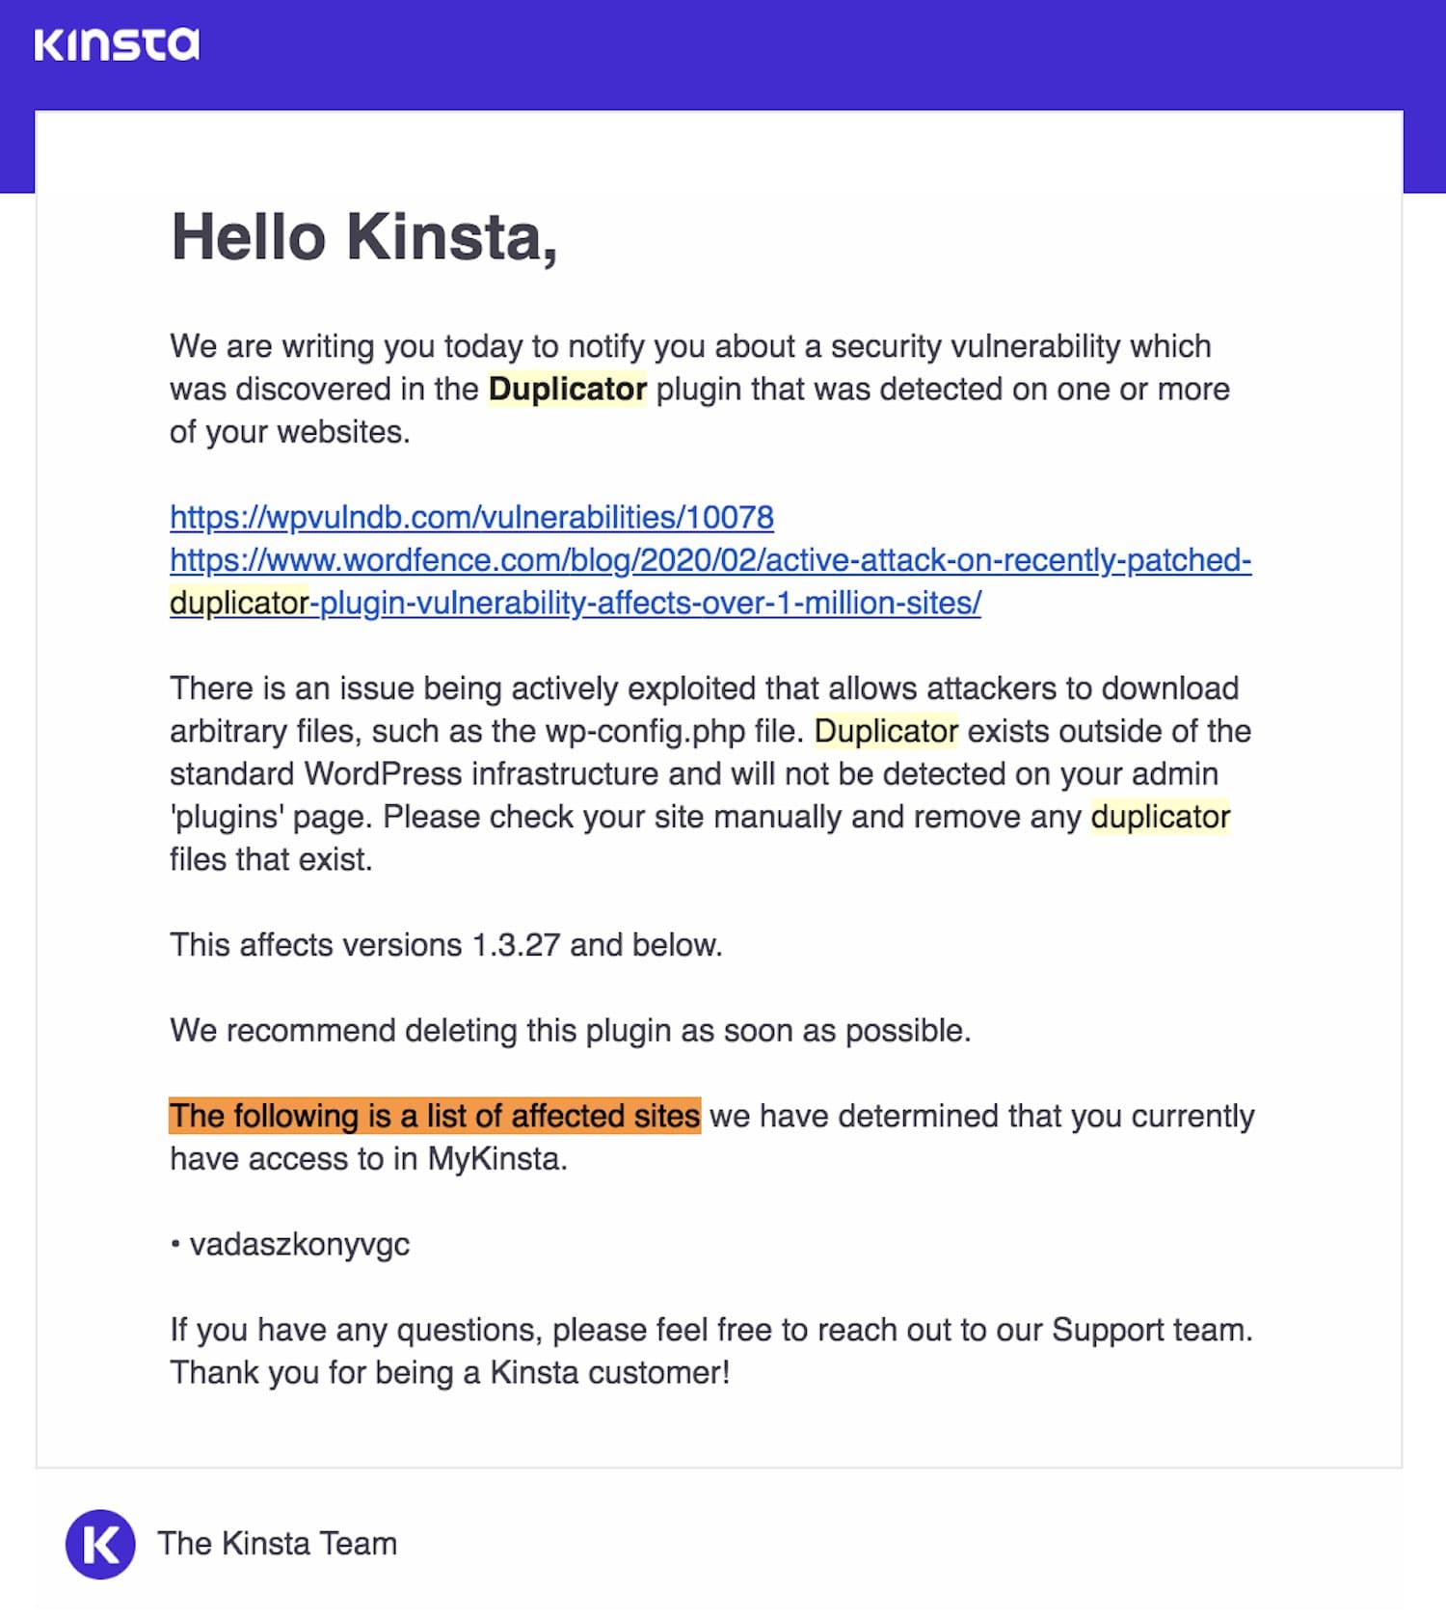The height and width of the screenshot is (1620, 1446).
Task: Click the purple header banner background
Action: (x=771, y=53)
